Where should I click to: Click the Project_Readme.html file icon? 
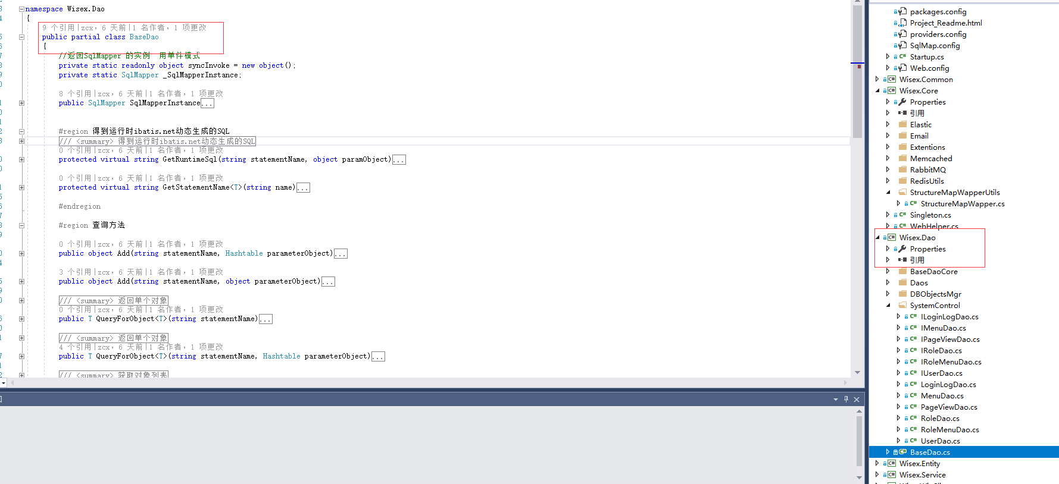[x=902, y=23]
